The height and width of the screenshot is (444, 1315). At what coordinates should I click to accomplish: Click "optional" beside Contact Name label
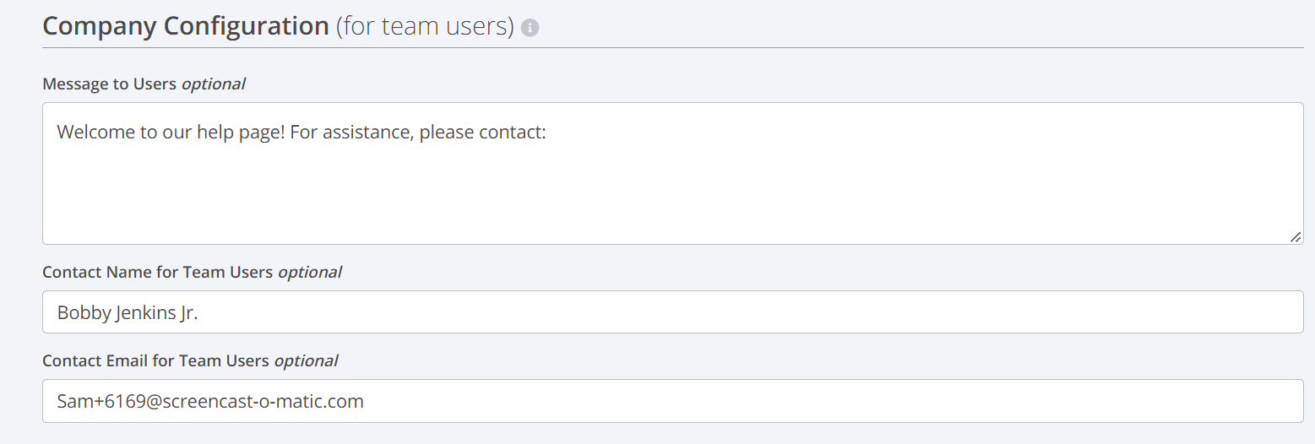(309, 272)
